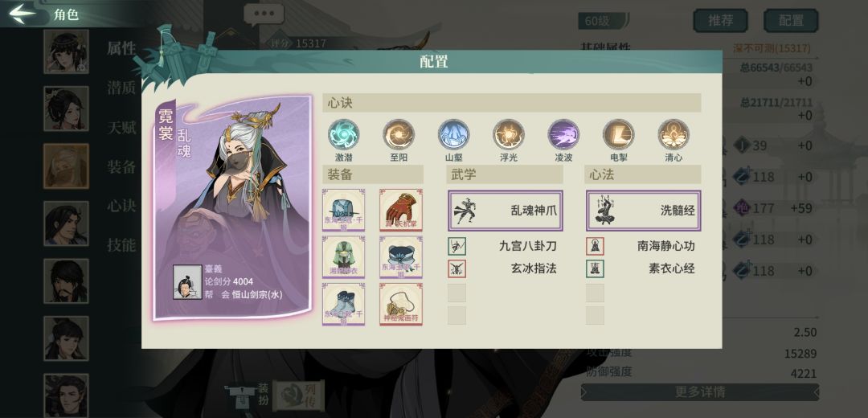Open the chat bubble icon
Viewport: 868px width, 418px height.
point(264,15)
